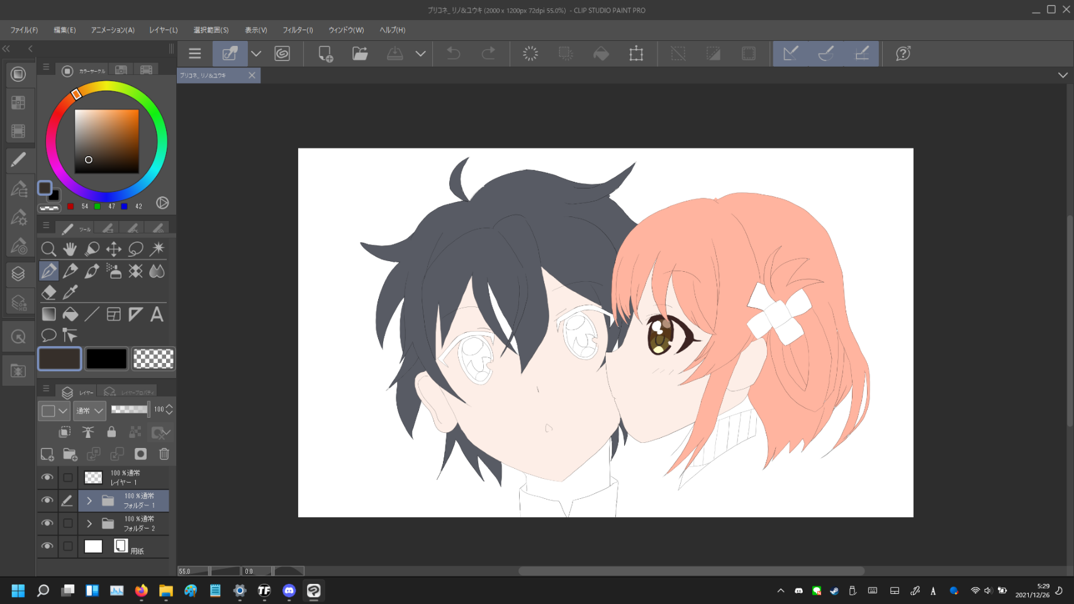The image size is (1074, 604).
Task: Expand the フォルダー 2 layer folder
Action: pyautogui.click(x=89, y=523)
